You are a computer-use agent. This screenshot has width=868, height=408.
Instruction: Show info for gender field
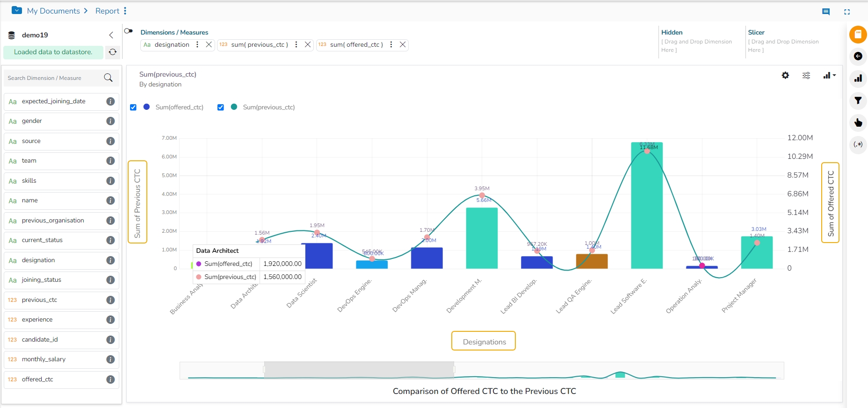point(110,121)
